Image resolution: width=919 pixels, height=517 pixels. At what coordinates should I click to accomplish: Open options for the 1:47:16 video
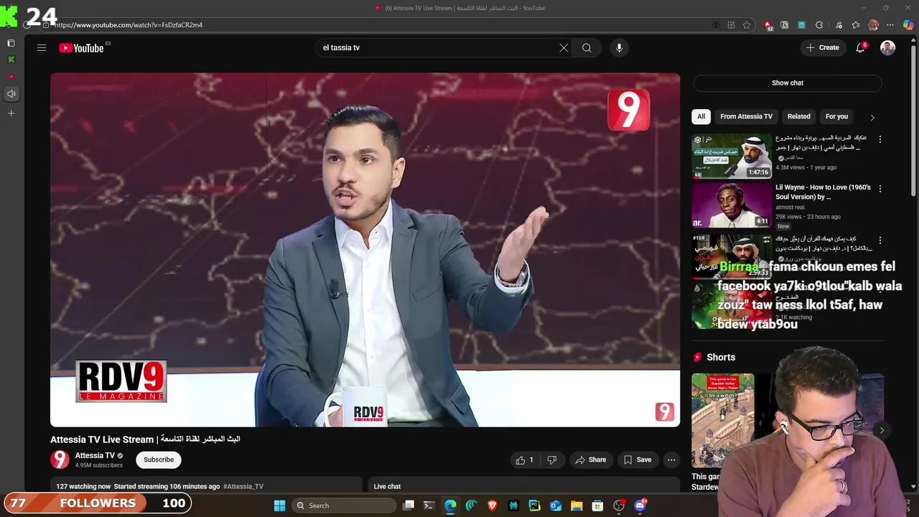pyautogui.click(x=880, y=139)
